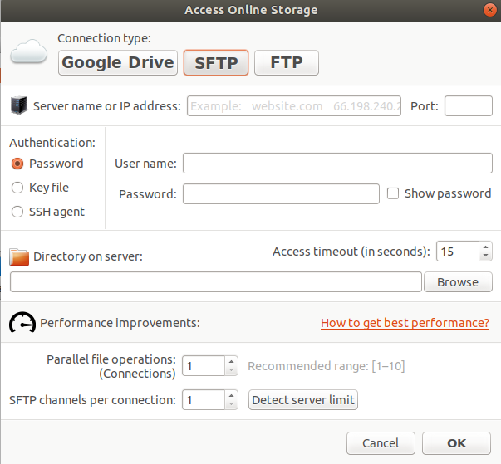Close the Access Online Storage dialog

click(x=490, y=10)
